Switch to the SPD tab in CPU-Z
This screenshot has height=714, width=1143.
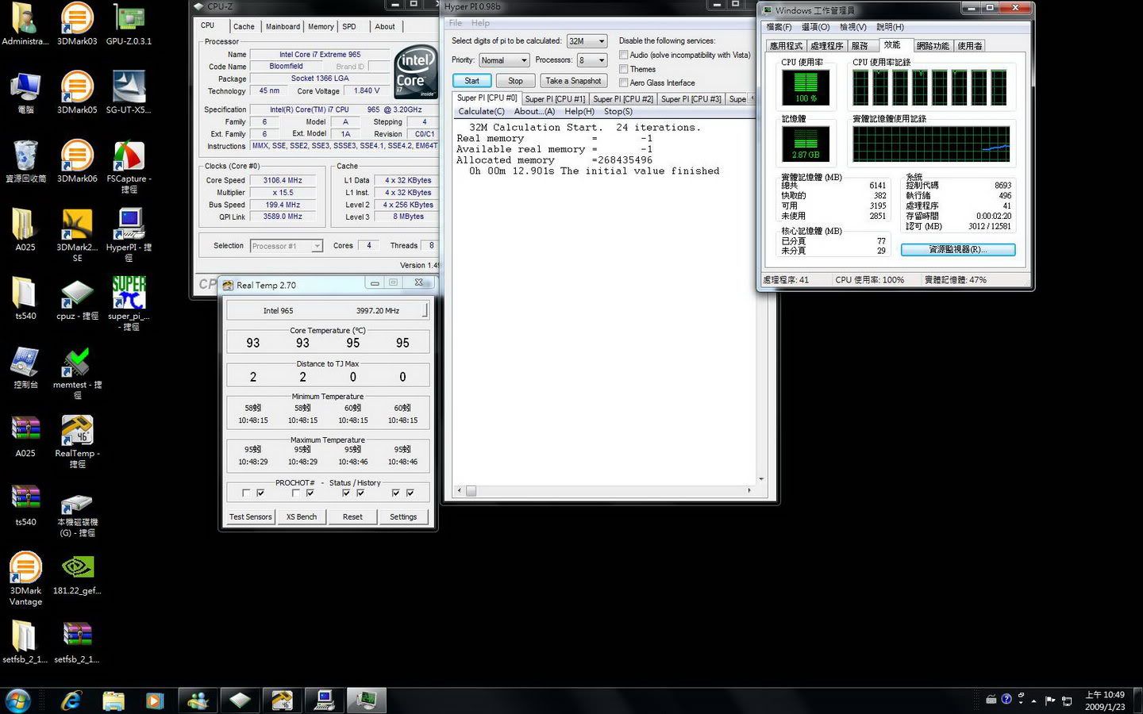349,26
